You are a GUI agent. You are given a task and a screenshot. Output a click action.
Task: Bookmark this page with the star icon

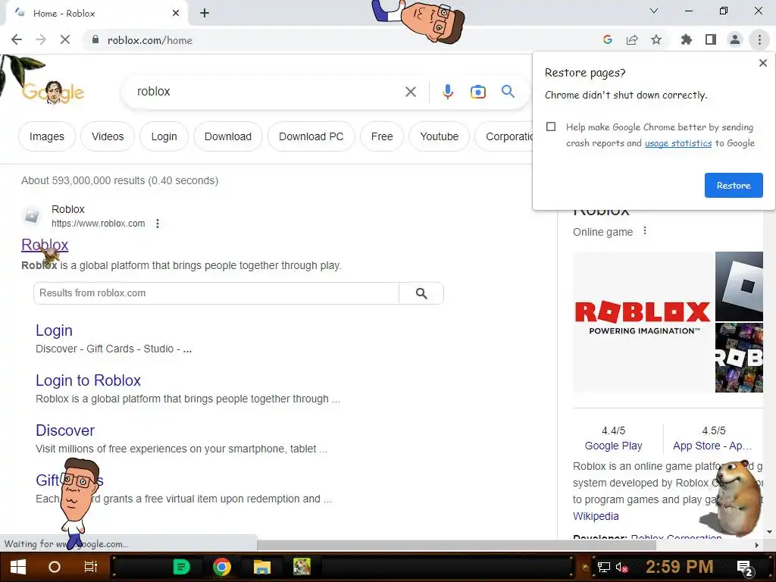[656, 39]
